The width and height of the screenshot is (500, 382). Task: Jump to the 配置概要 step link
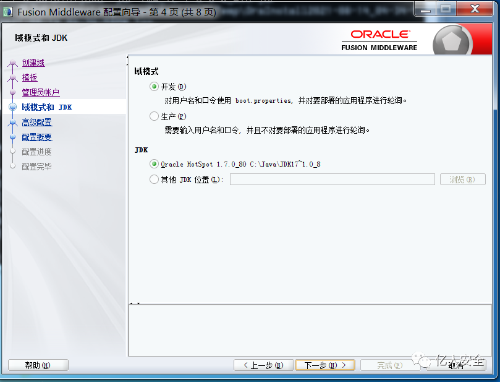(x=37, y=137)
